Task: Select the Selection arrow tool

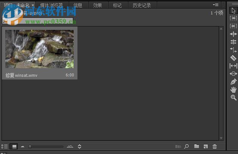Action: coord(233,11)
